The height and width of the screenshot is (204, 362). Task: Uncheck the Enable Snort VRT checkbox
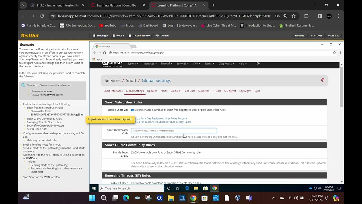132,110
